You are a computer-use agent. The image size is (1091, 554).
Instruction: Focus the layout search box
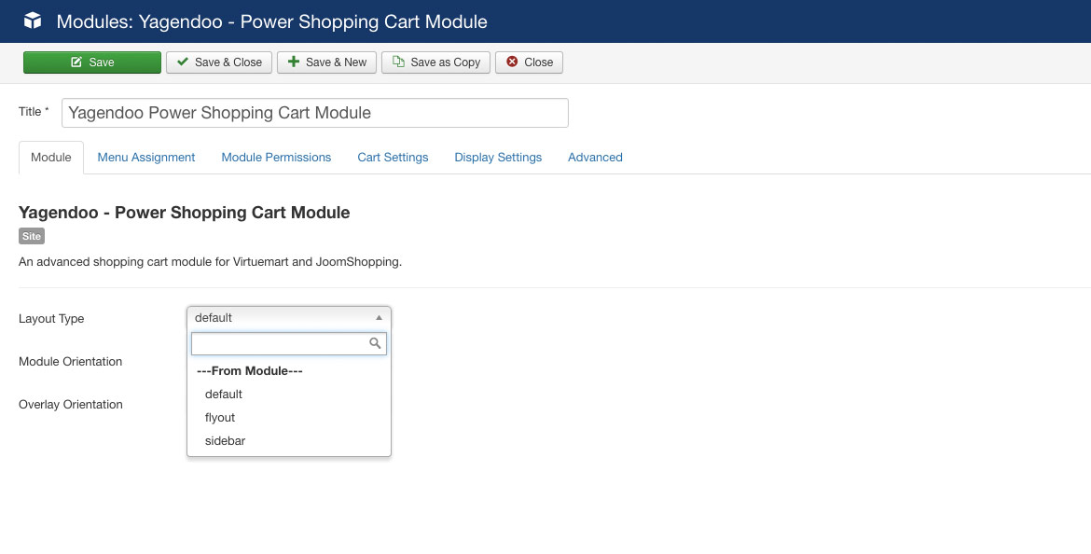tap(289, 343)
